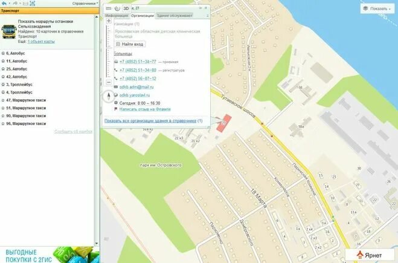Click the 'Найти вход' button
The image size is (398, 263).
(130, 44)
